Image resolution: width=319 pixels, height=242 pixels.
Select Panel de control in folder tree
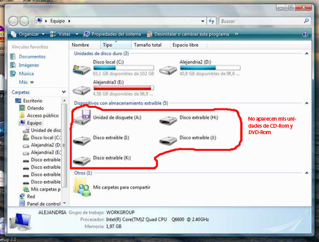coord(44,203)
